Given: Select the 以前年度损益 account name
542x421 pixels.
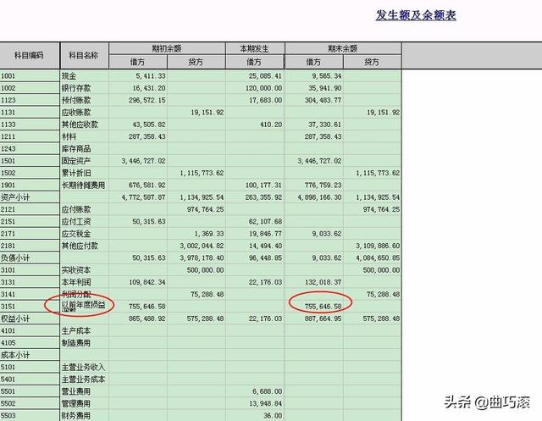Looking at the screenshot, I should click(x=83, y=304).
